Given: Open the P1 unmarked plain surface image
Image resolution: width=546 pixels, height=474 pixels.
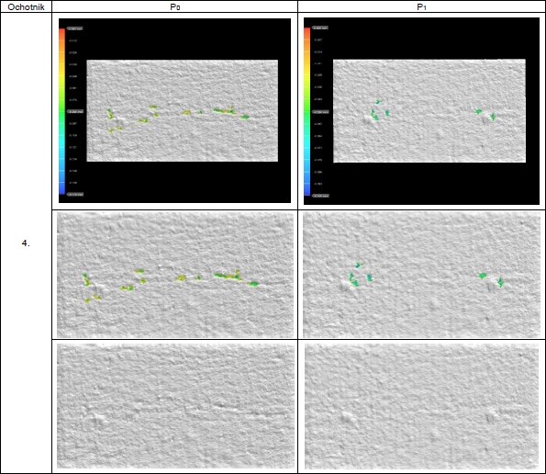Looking at the screenshot, I should click(422, 406).
